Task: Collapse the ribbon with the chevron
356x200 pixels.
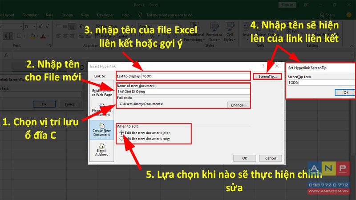Action: pos(352,46)
